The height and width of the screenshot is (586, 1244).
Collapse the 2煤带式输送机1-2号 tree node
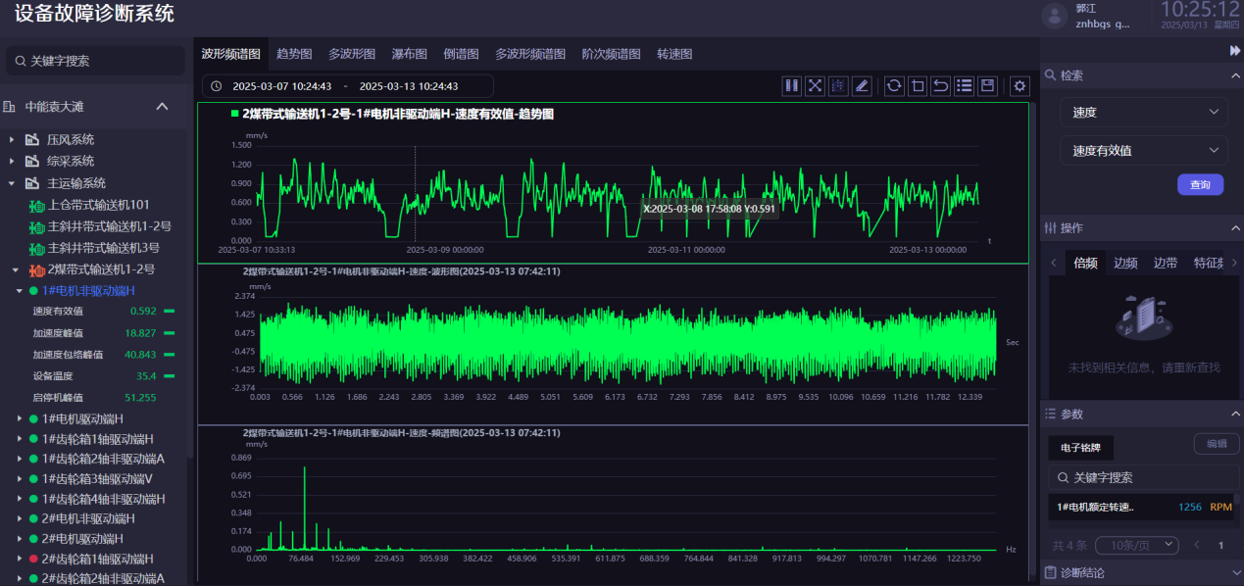[x=16, y=269]
